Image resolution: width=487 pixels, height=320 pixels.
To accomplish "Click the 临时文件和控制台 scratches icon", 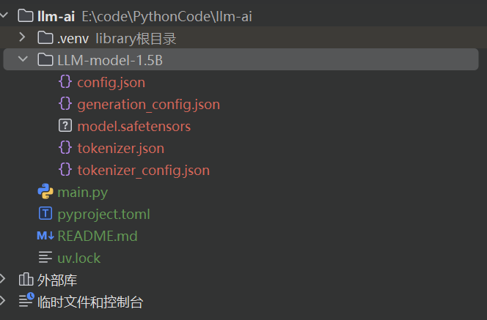I will [x=26, y=301].
